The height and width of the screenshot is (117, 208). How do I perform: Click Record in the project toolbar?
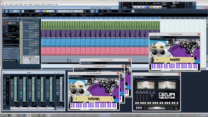pos(53,11)
